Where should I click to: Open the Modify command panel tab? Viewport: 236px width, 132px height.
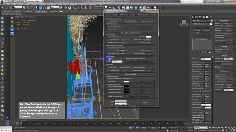[197, 17]
